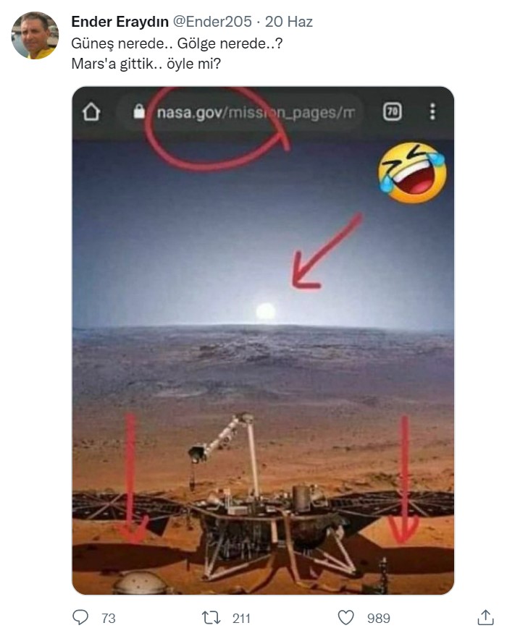Select the nasa.gov/mission_pages address field

point(240,112)
